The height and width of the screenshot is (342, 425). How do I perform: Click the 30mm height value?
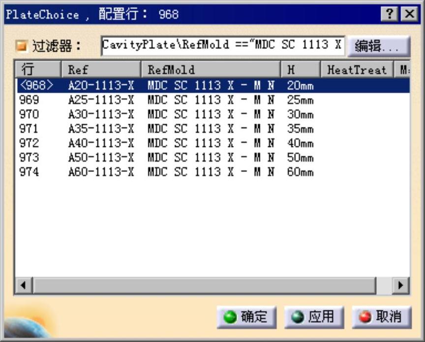pyautogui.click(x=301, y=114)
